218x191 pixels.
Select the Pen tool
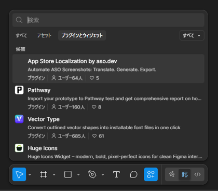click(x=92, y=174)
